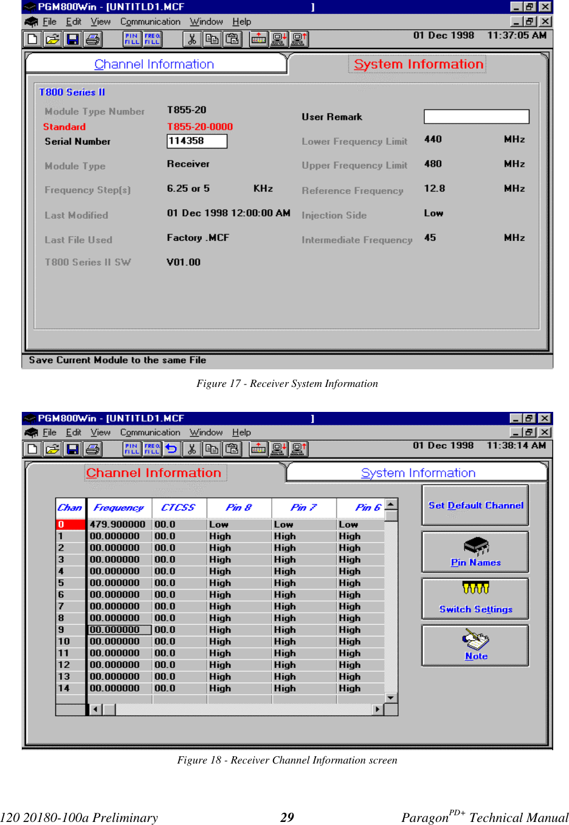
Task: Select the frequency cell 479.900000
Action: pyautogui.click(x=120, y=524)
